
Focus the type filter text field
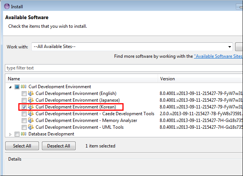[124, 68]
